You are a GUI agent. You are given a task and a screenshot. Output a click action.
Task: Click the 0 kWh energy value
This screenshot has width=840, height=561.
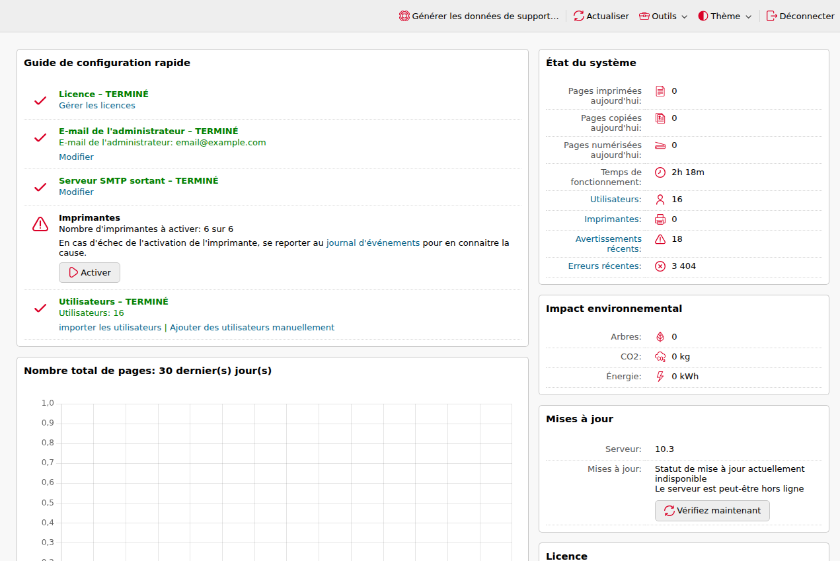685,377
